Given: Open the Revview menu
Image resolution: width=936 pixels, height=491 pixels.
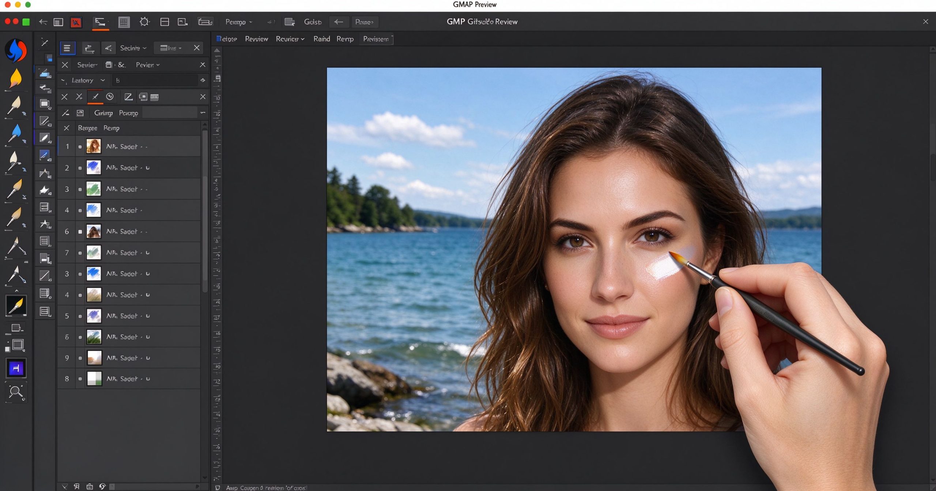Looking at the screenshot, I should (x=256, y=39).
